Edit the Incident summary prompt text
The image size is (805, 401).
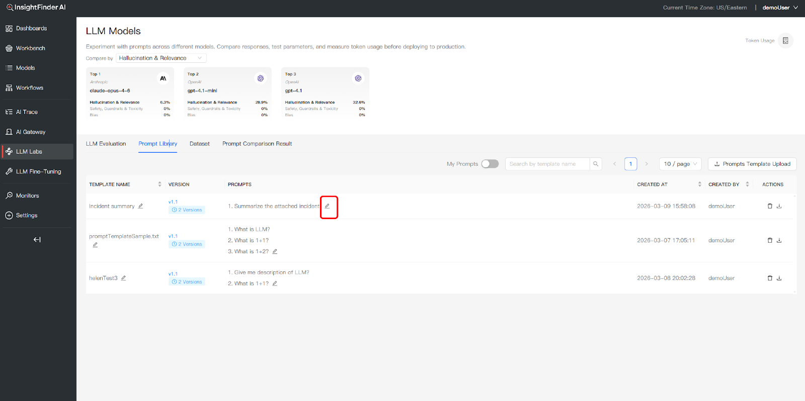click(x=327, y=206)
